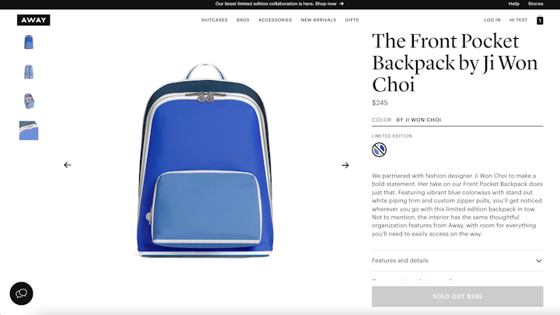Open the Help link
560x315 pixels.
(x=513, y=4)
